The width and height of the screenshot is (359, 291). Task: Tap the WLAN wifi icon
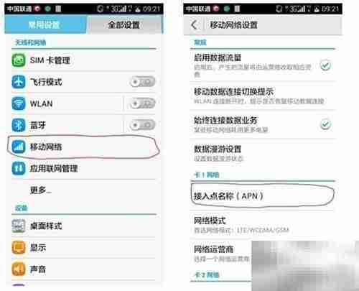click(19, 103)
